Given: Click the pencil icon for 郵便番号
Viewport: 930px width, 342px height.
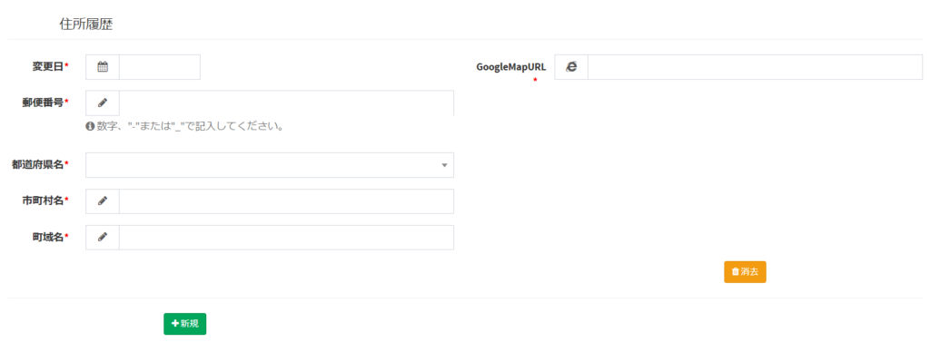Looking at the screenshot, I should coord(103,103).
